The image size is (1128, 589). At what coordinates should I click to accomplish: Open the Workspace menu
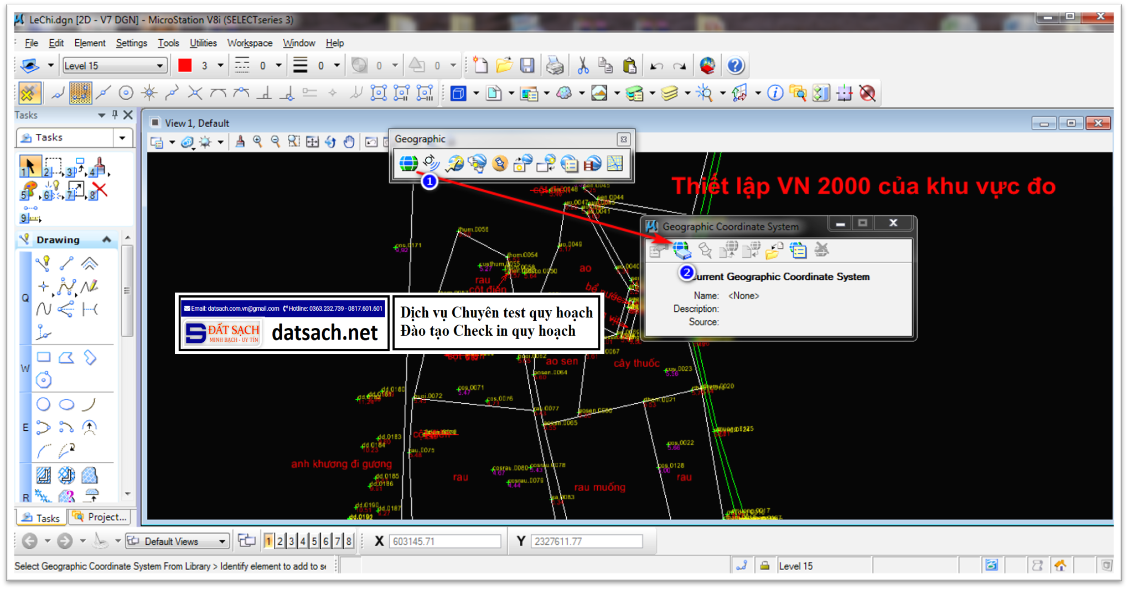tap(250, 43)
